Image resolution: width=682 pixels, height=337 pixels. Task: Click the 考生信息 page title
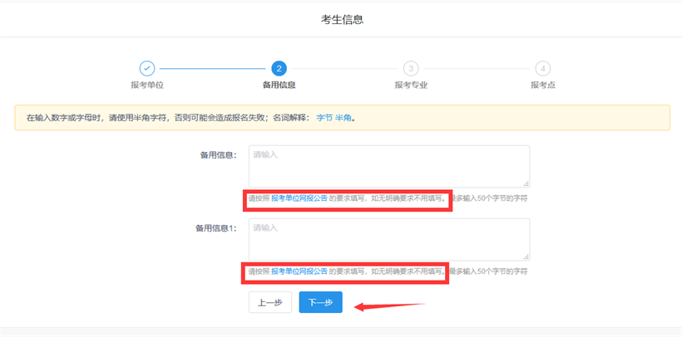pos(342,19)
